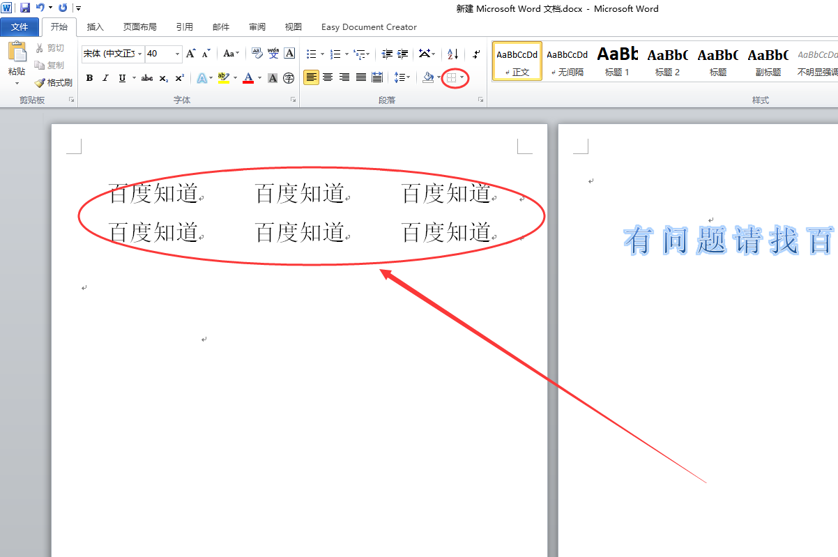Click the decrease indent icon

pyautogui.click(x=387, y=54)
